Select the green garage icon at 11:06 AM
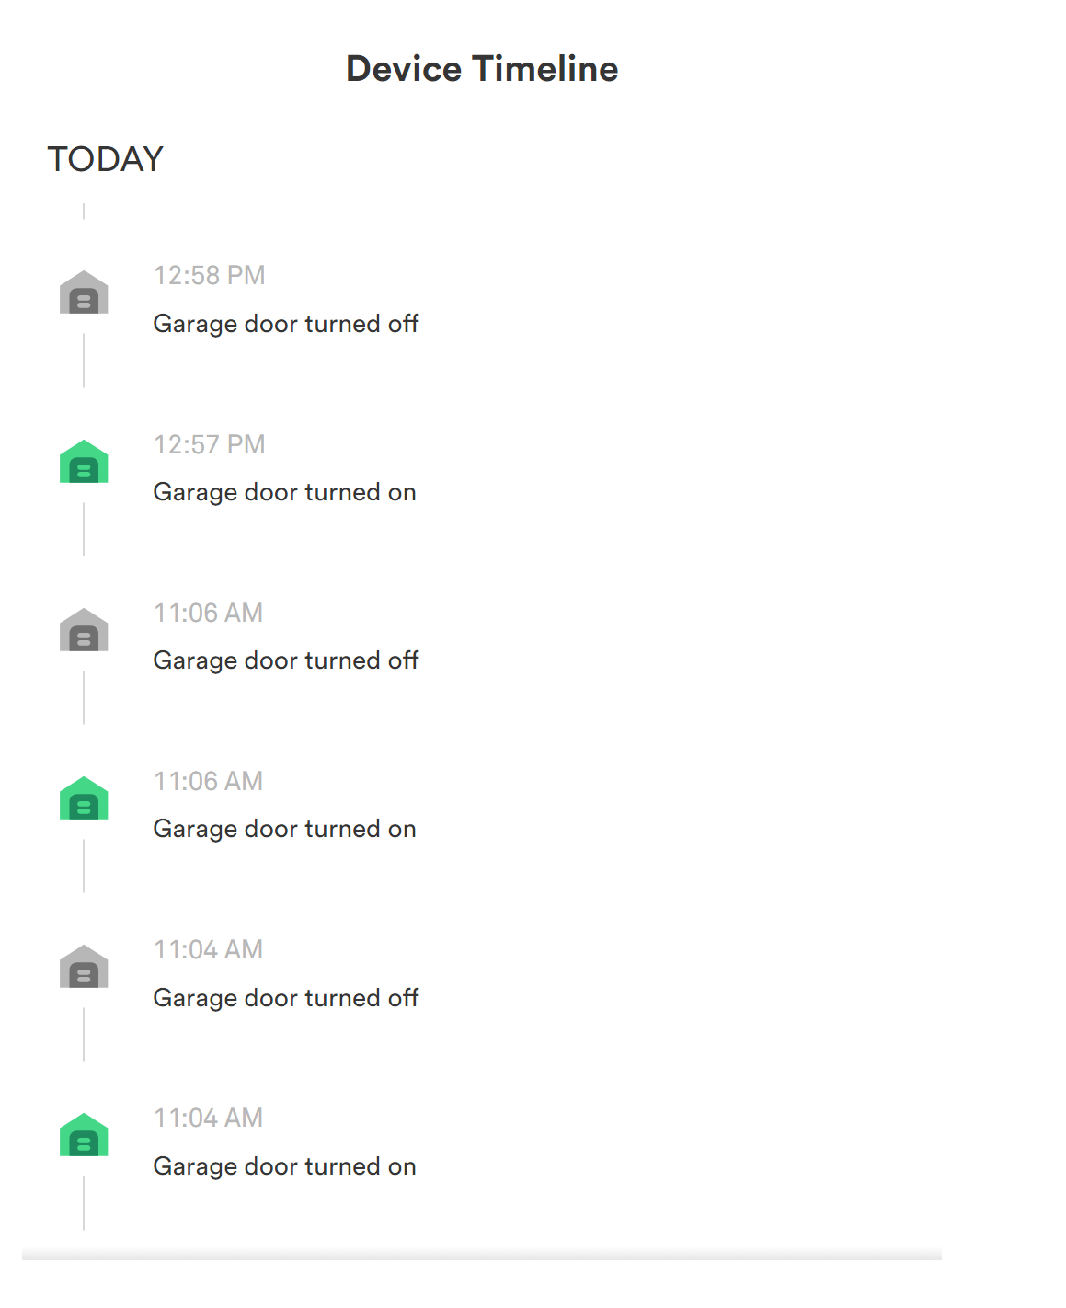Image resolution: width=1066 pixels, height=1308 pixels. point(84,797)
